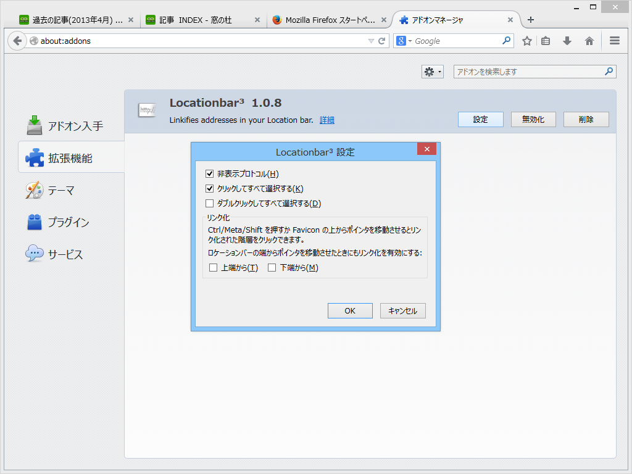View the プラグイン (Plugins) list
This screenshot has width=632, height=474.
(62, 222)
